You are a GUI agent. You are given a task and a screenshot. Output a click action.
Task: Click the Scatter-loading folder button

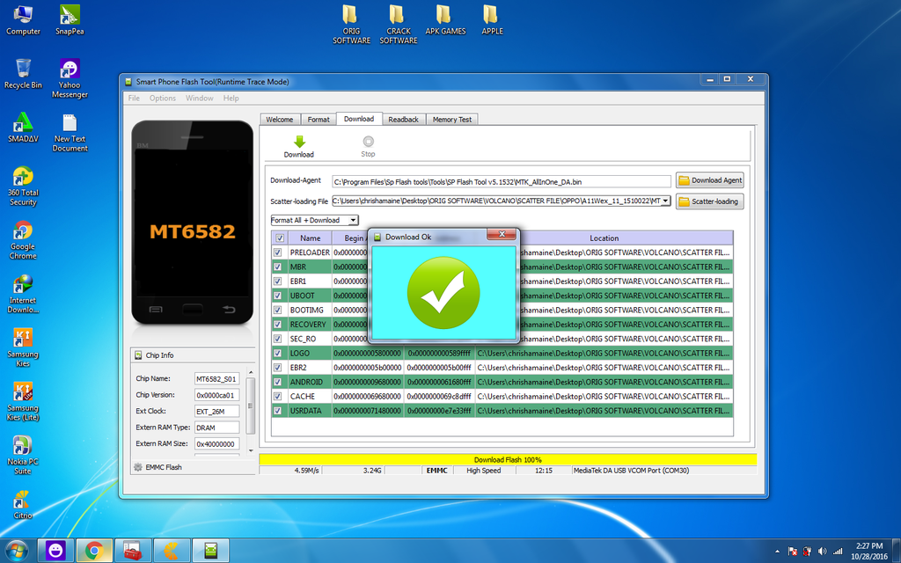click(x=709, y=201)
